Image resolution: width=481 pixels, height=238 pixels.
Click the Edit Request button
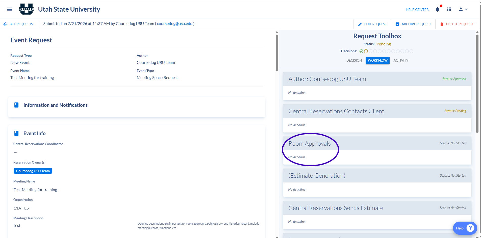click(x=372, y=24)
